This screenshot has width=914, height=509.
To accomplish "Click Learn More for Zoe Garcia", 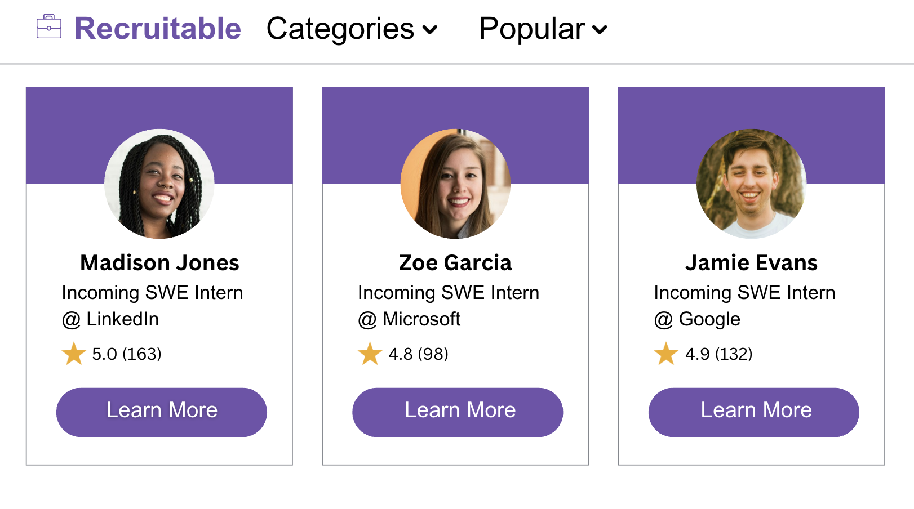I will pyautogui.click(x=458, y=412).
